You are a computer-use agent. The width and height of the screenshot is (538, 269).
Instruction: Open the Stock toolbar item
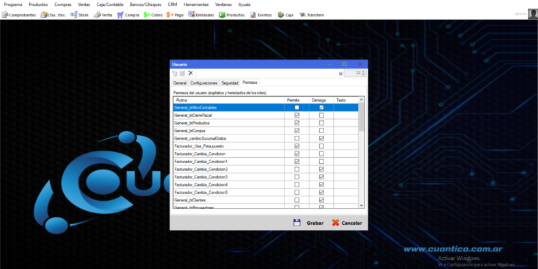pyautogui.click(x=79, y=15)
